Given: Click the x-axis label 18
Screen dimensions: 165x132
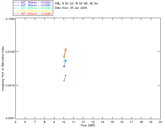Looking at the screenshot, I should click(141, 122).
